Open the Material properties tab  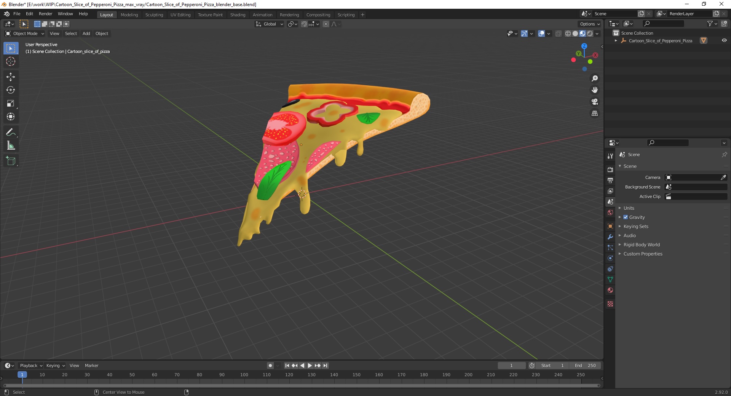tap(610, 290)
